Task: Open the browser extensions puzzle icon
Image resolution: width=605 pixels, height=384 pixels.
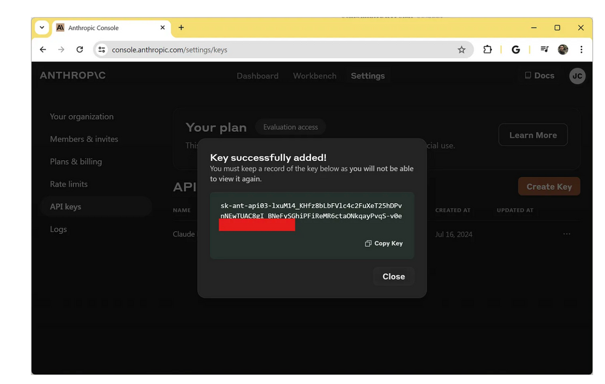Action: pyautogui.click(x=488, y=50)
